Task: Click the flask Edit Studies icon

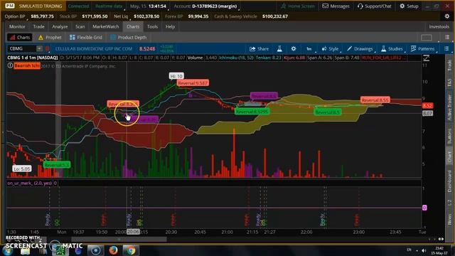Action: 279,49
